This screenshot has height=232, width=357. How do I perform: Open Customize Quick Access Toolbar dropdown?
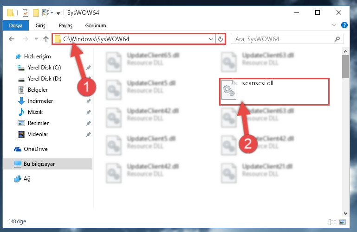[x=58, y=13]
